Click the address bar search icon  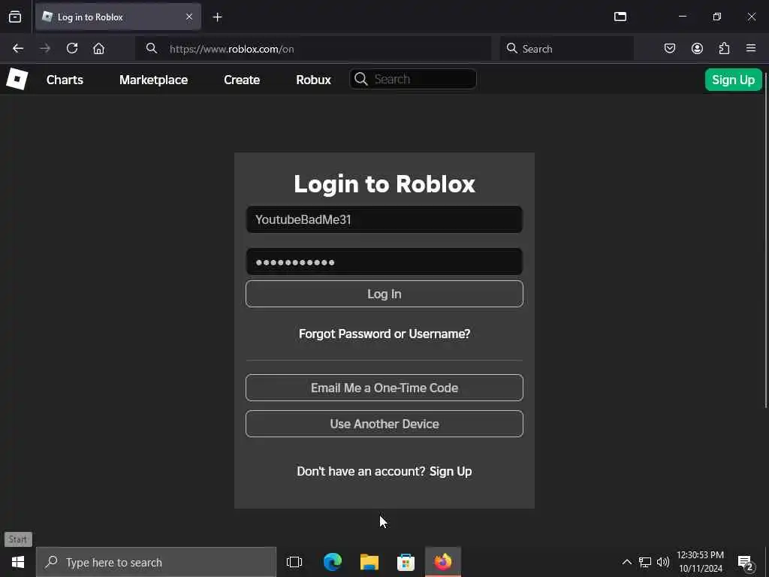coord(152,49)
